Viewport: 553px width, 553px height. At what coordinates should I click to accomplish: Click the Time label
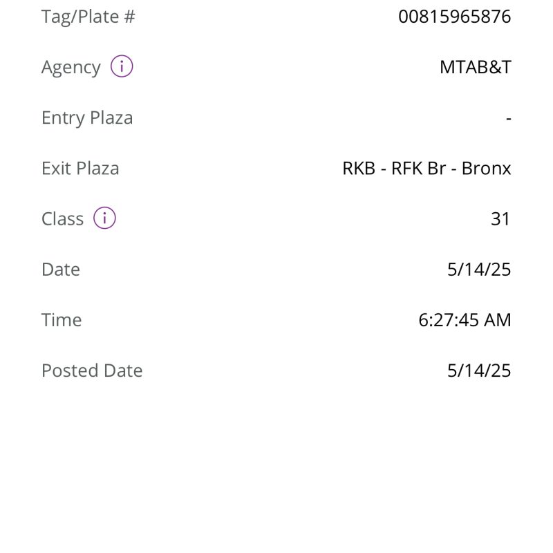tap(62, 320)
